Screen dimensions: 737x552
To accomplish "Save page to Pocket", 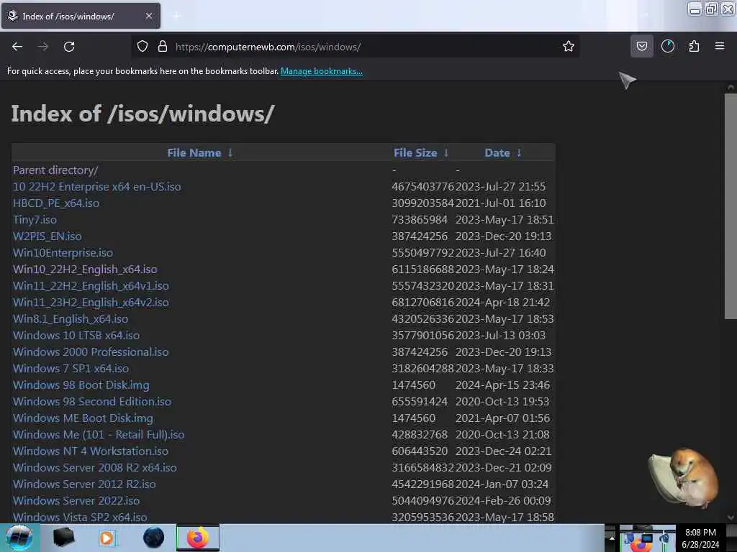I will tap(641, 46).
